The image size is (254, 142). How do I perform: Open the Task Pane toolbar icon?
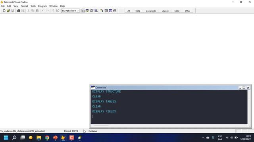(110, 11)
